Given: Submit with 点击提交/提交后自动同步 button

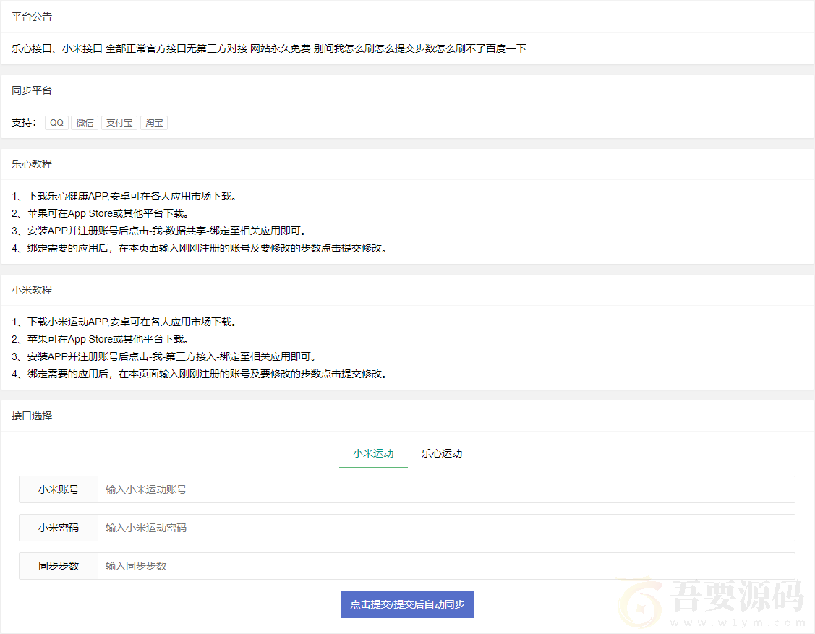Looking at the screenshot, I should point(408,604).
